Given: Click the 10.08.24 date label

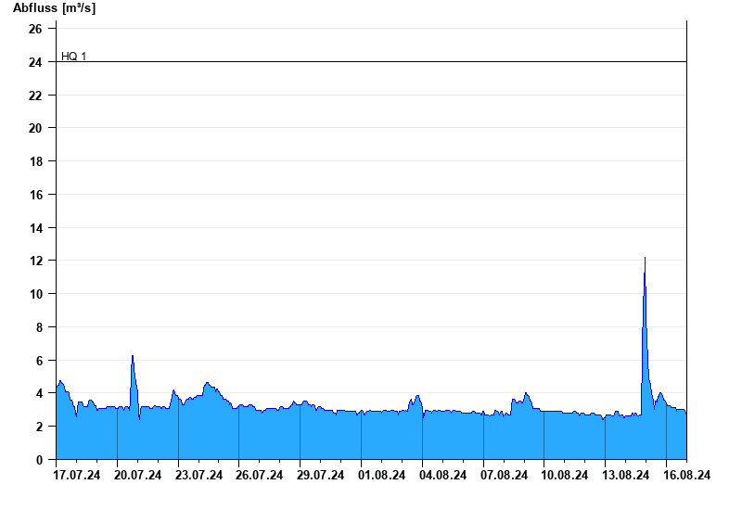Looking at the screenshot, I should pos(565,476).
